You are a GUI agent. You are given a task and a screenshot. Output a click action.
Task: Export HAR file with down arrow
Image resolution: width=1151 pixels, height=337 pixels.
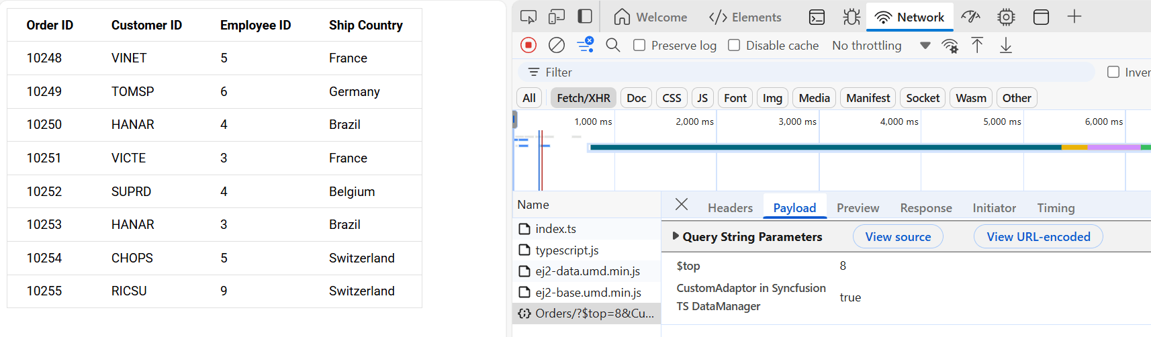click(x=1006, y=45)
